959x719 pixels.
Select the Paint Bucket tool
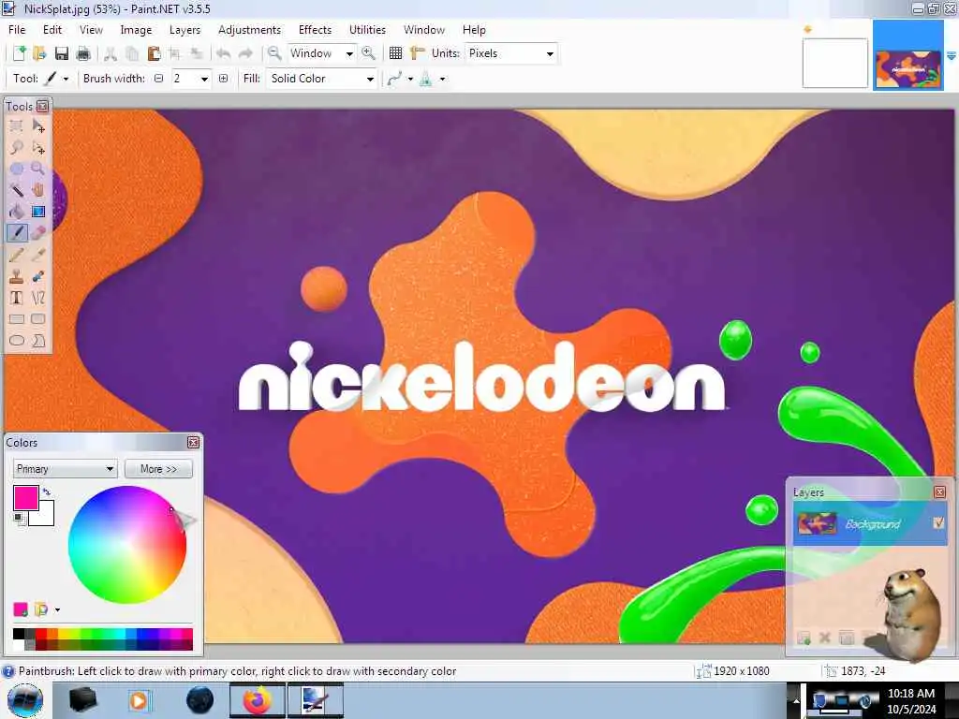click(17, 212)
